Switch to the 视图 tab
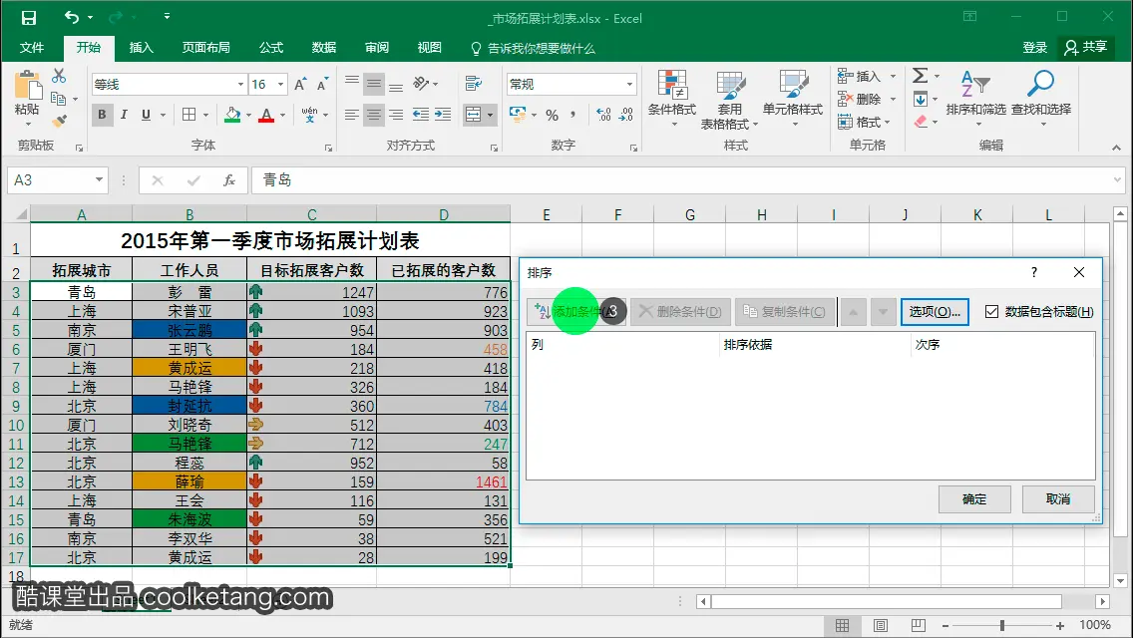The image size is (1133, 638). 429,48
